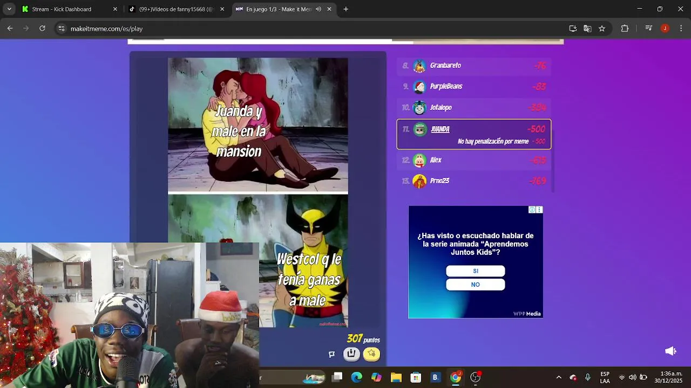Reload the current page
Screen dimensions: 691x388
[42, 29]
